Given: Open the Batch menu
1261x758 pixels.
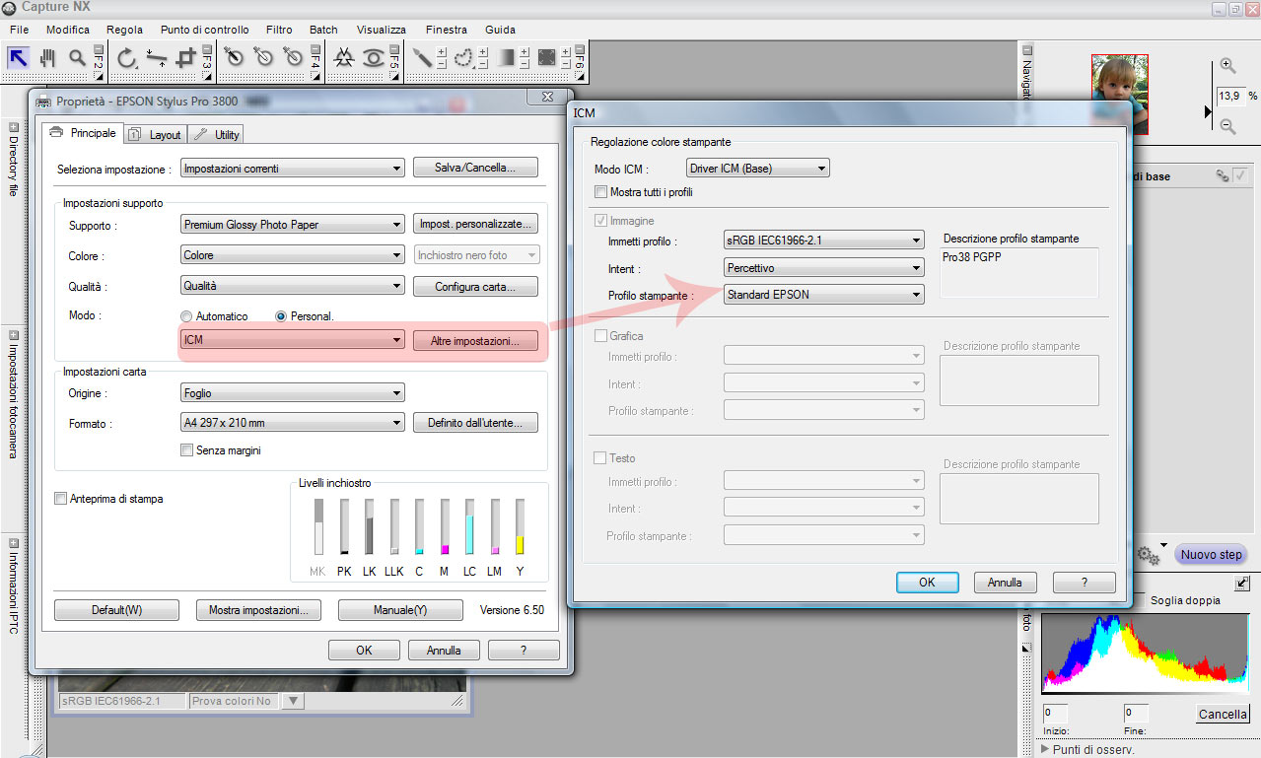Looking at the screenshot, I should point(323,30).
